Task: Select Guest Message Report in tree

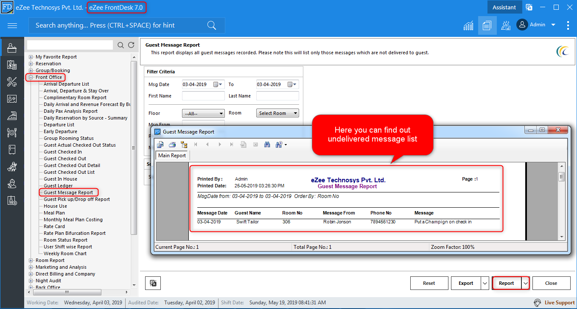Action: click(x=68, y=192)
